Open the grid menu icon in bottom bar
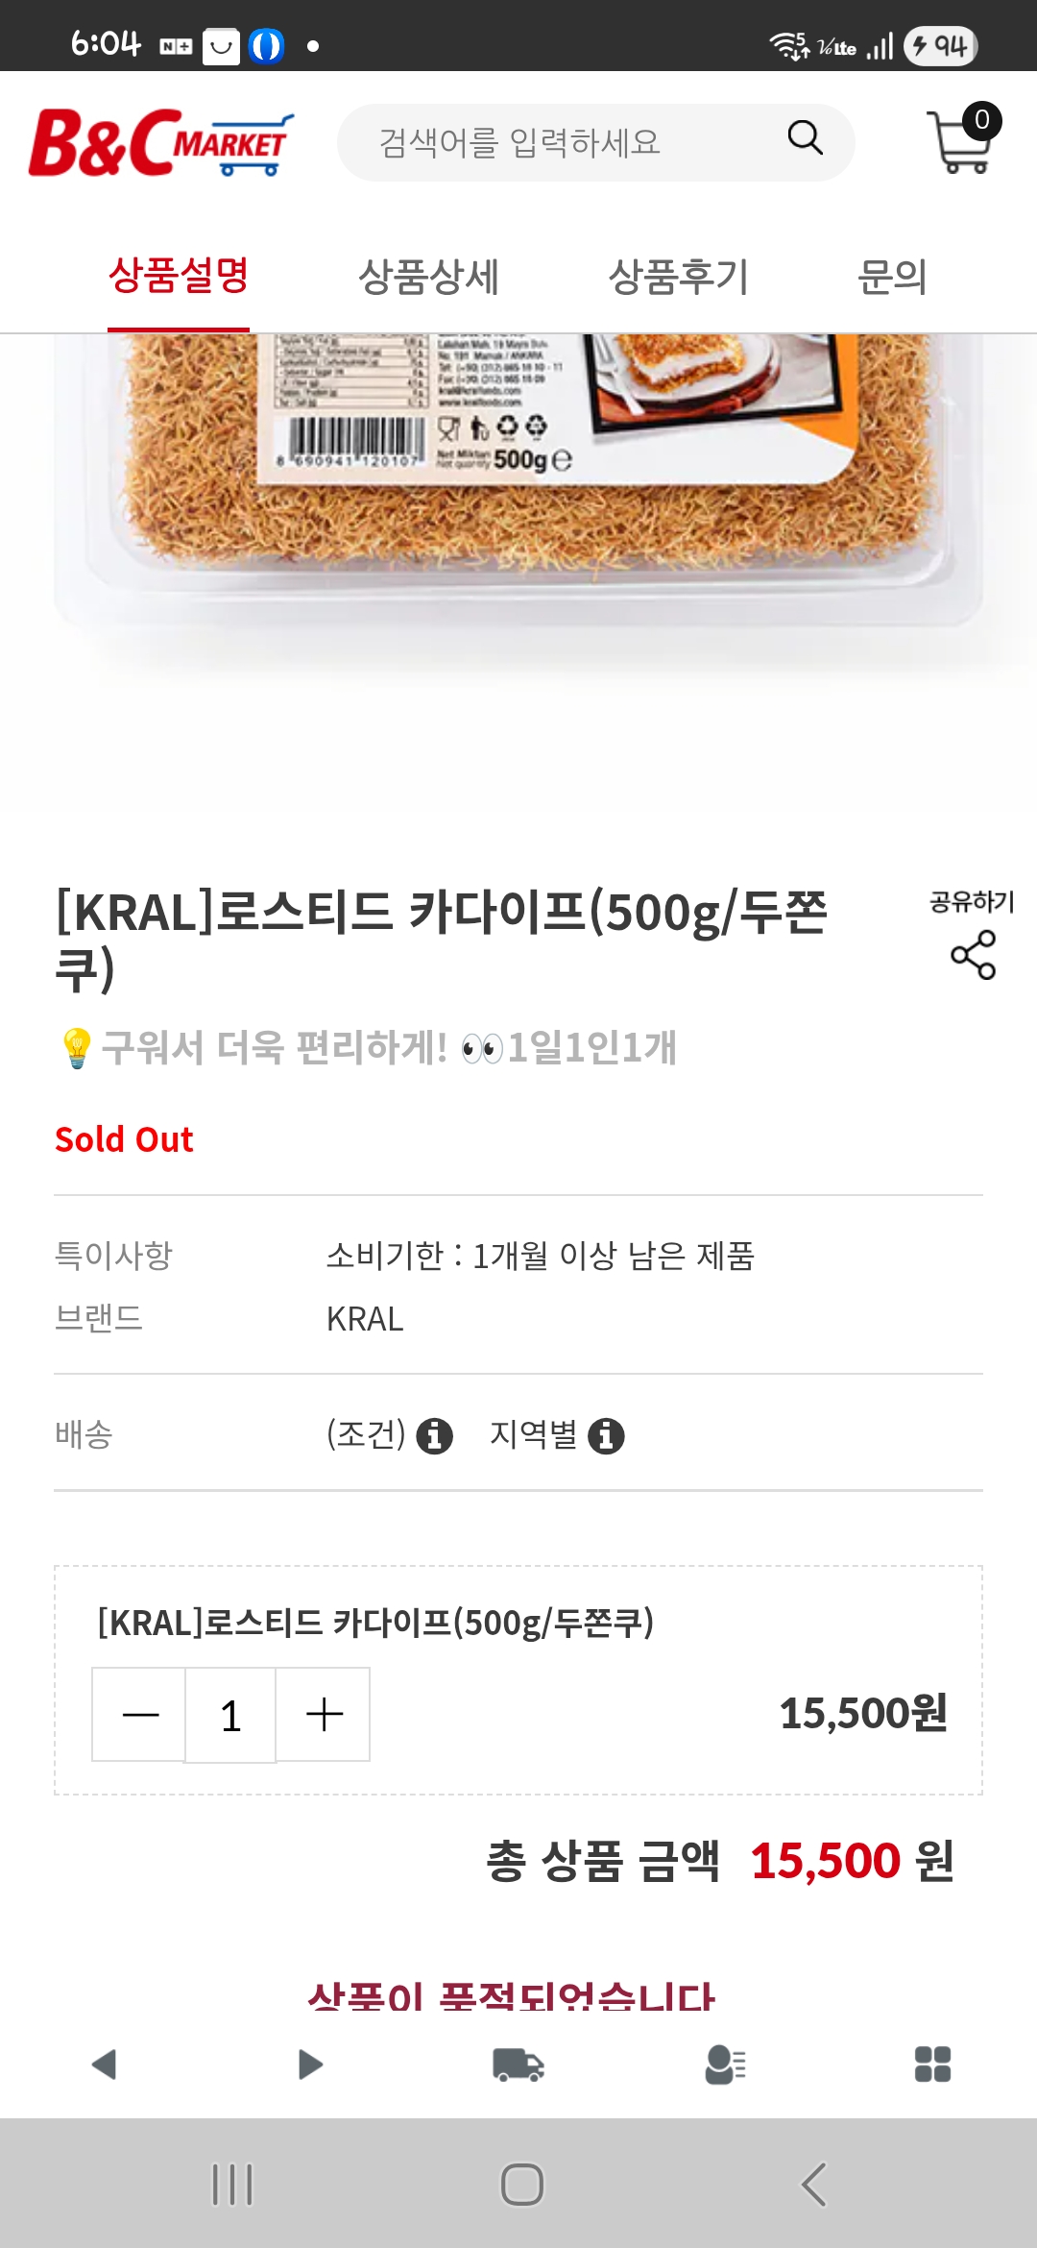Image resolution: width=1037 pixels, height=2248 pixels. 932,2064
